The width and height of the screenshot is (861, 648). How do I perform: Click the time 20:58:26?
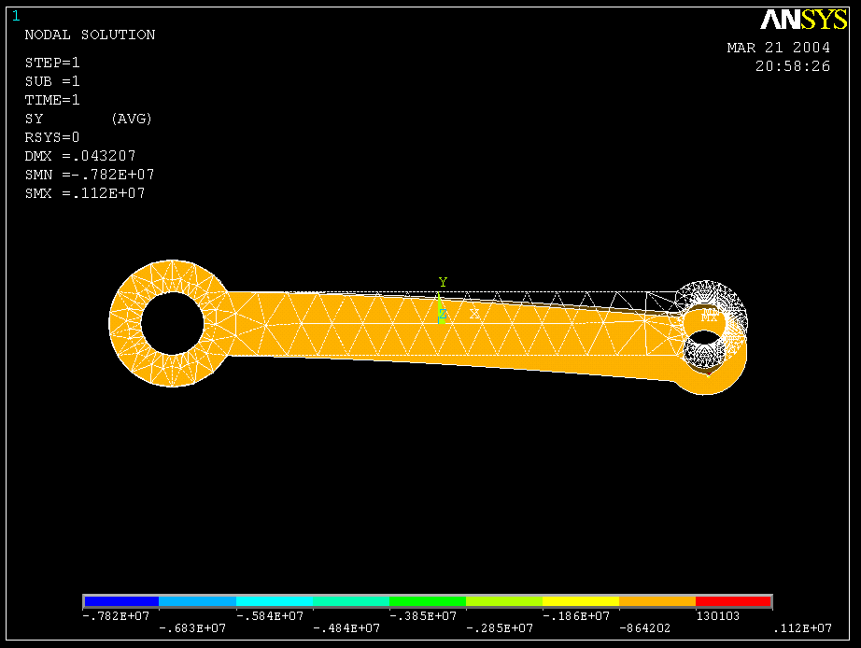pyautogui.click(x=793, y=66)
